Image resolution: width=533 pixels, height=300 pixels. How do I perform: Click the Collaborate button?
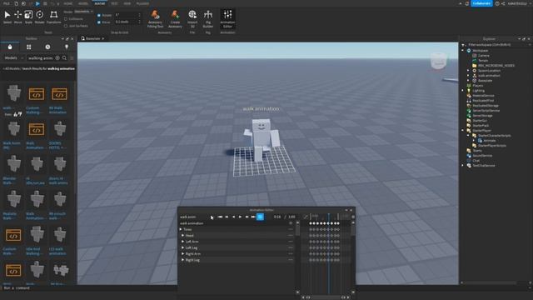tap(481, 3)
